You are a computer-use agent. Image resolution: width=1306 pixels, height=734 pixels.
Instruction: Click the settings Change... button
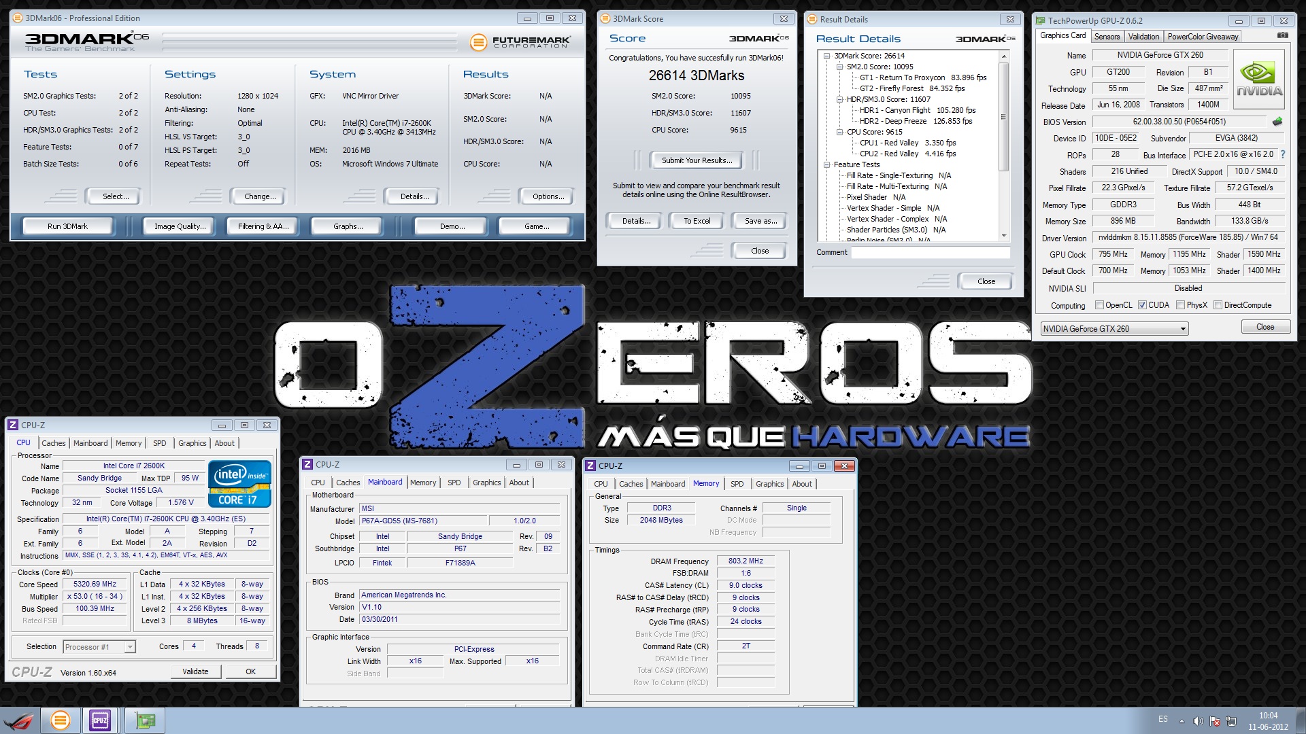click(x=260, y=196)
